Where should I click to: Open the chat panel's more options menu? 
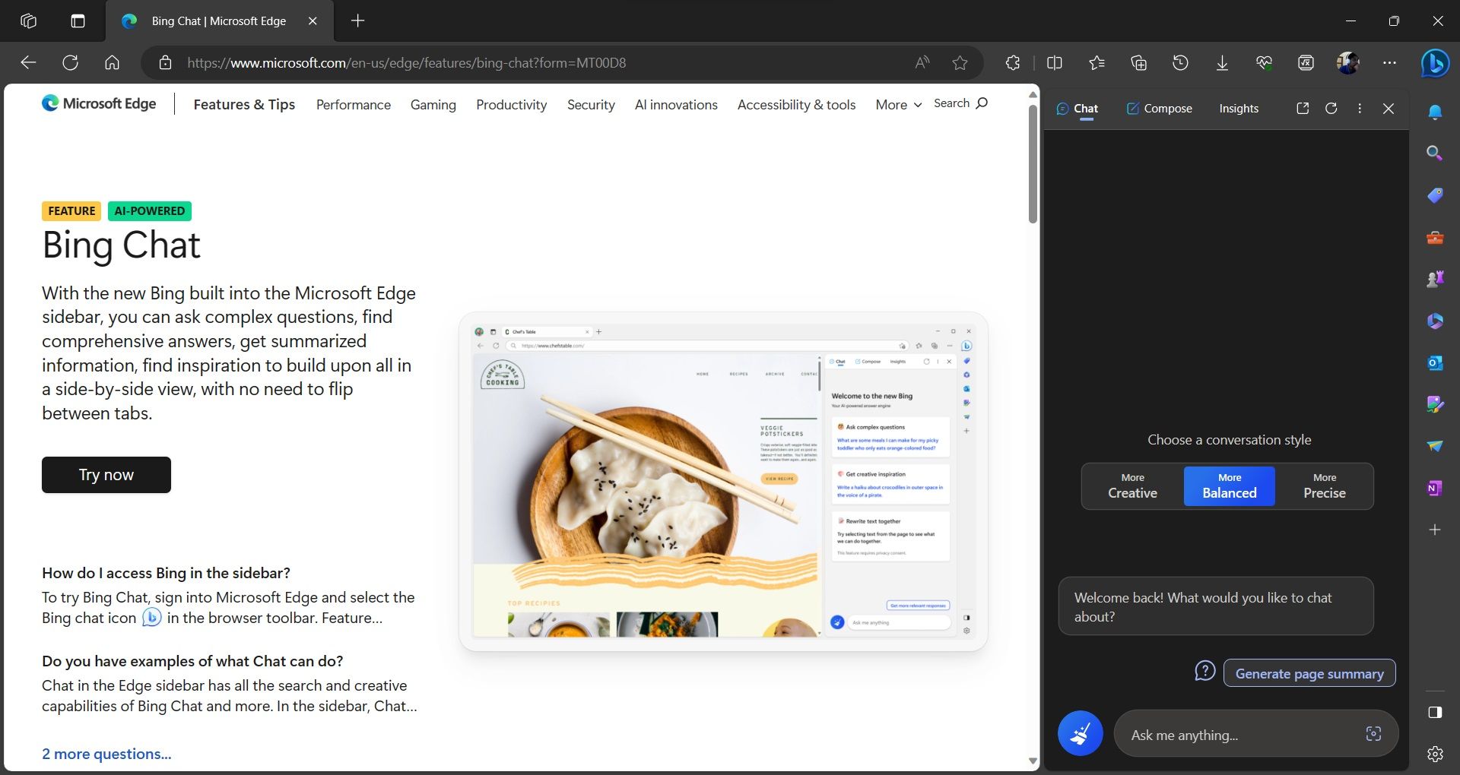1360,109
